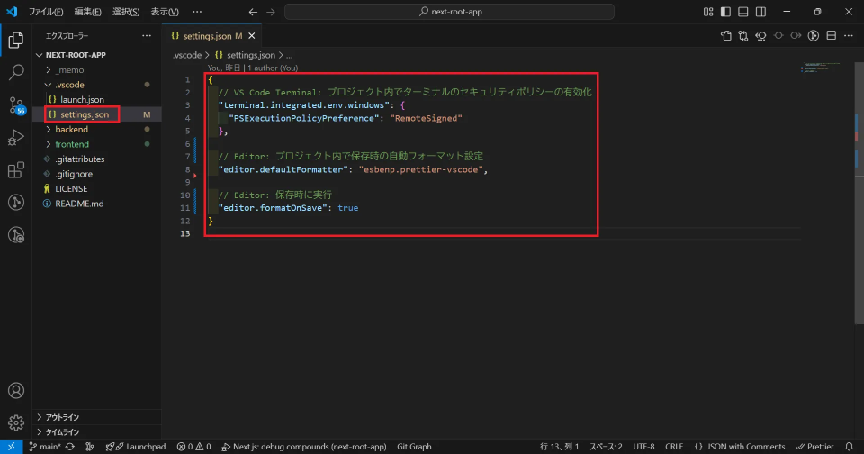Open the 選択(S) menu

pos(126,12)
